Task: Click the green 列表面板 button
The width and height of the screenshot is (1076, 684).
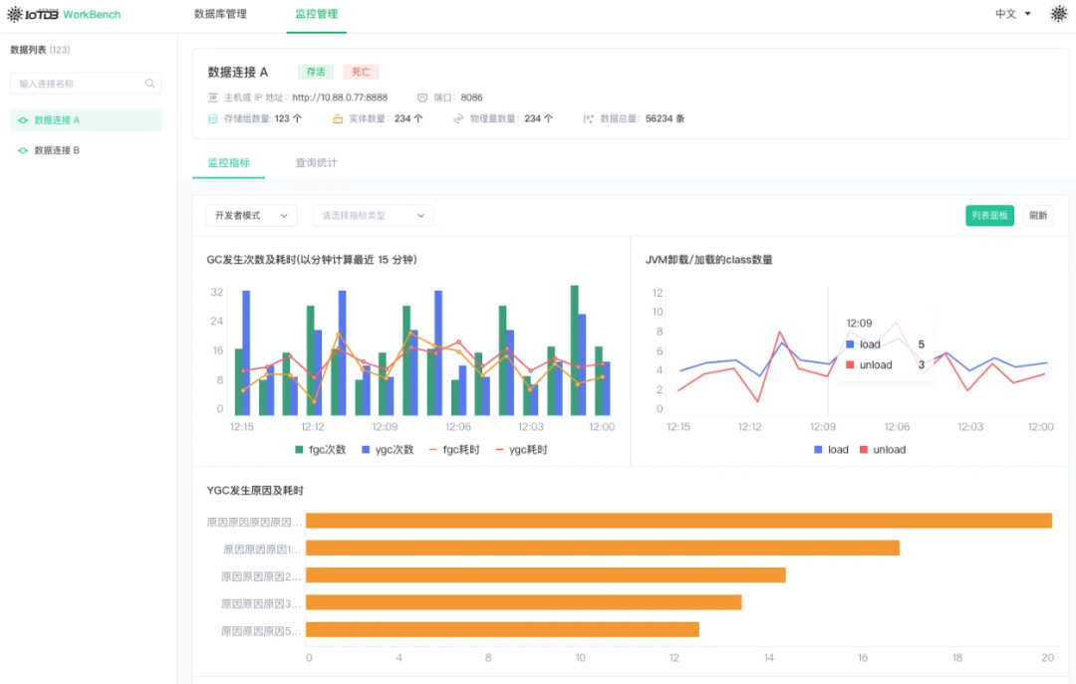Action: click(x=989, y=215)
